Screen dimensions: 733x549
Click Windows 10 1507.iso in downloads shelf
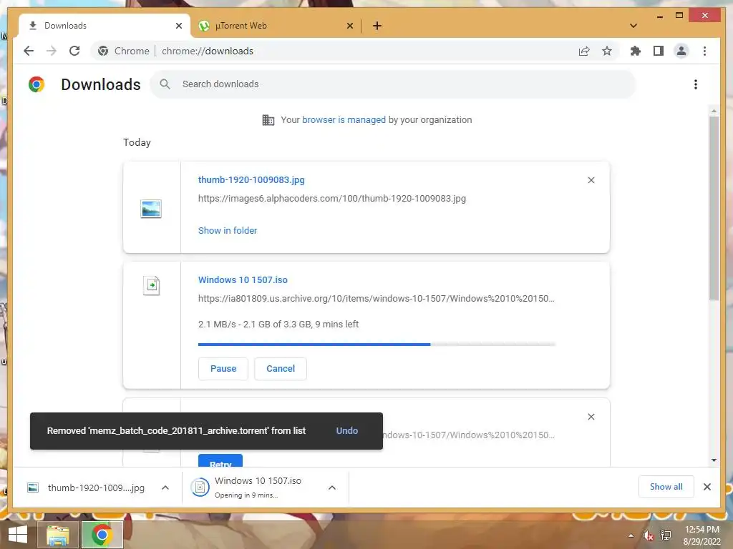click(257, 487)
